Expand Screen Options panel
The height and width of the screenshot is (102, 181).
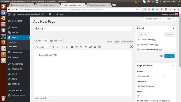coord(154,19)
